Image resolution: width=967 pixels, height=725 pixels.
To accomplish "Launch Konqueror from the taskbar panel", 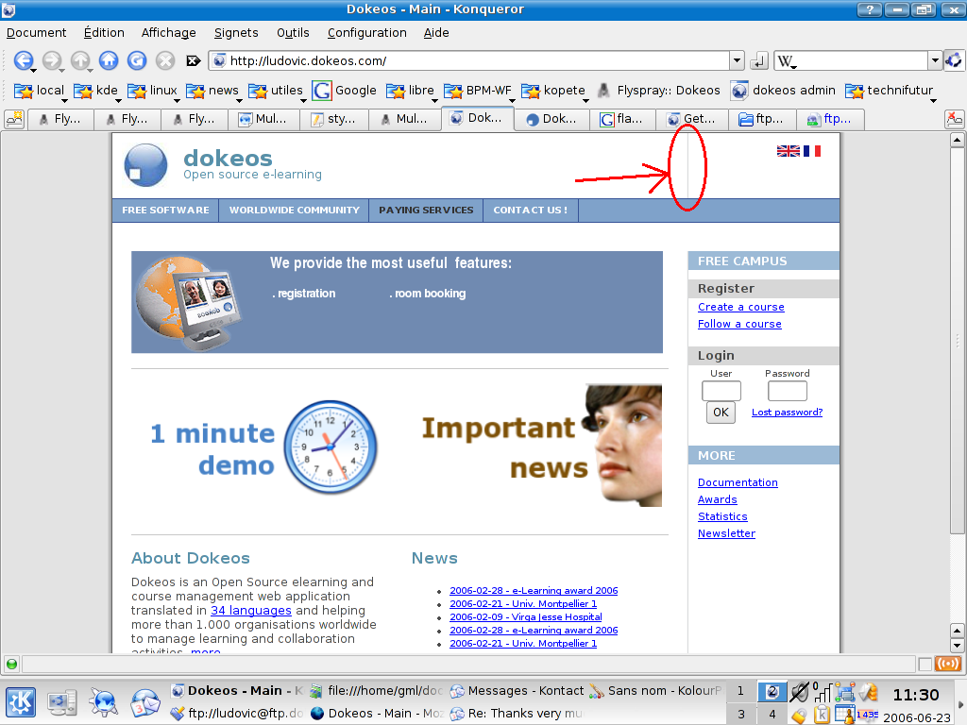I will [x=103, y=702].
